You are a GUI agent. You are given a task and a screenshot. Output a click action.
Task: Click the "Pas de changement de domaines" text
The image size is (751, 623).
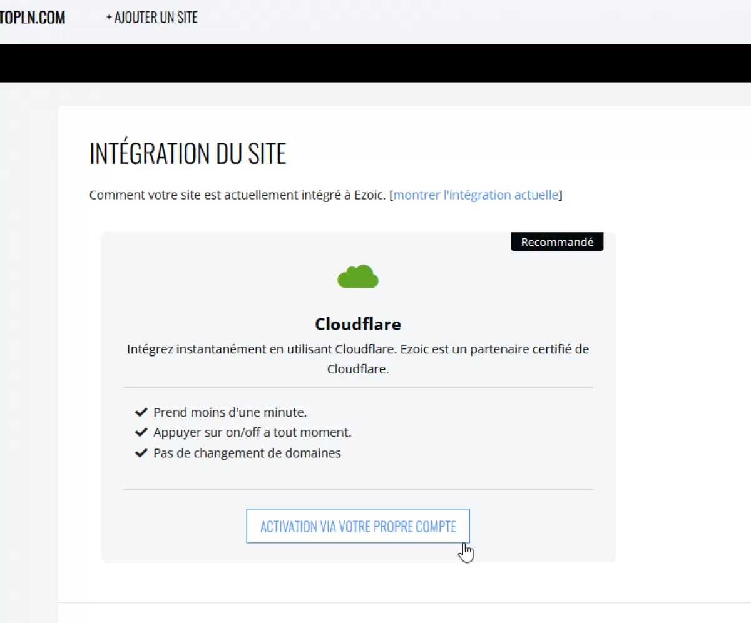coord(247,453)
